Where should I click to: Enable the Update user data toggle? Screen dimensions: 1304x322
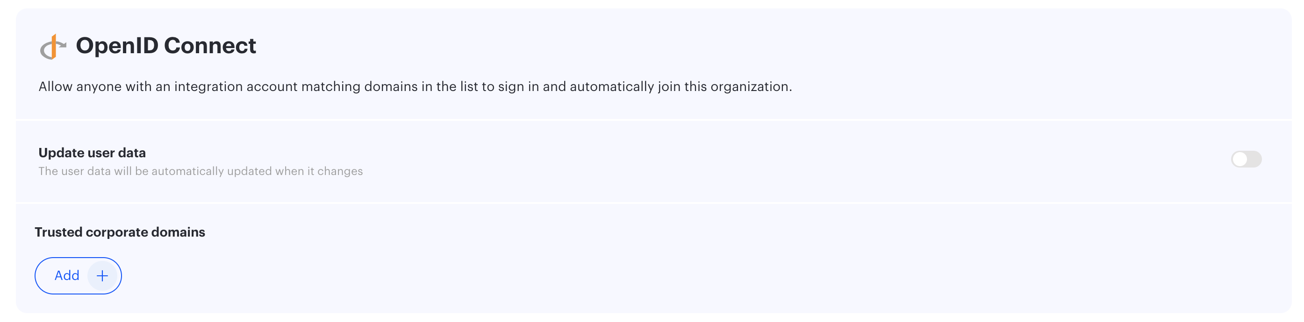[1247, 159]
